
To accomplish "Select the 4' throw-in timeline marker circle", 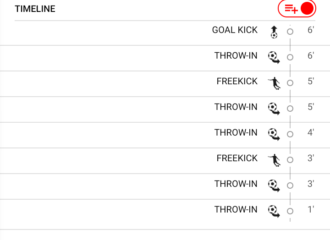I will [290, 134].
